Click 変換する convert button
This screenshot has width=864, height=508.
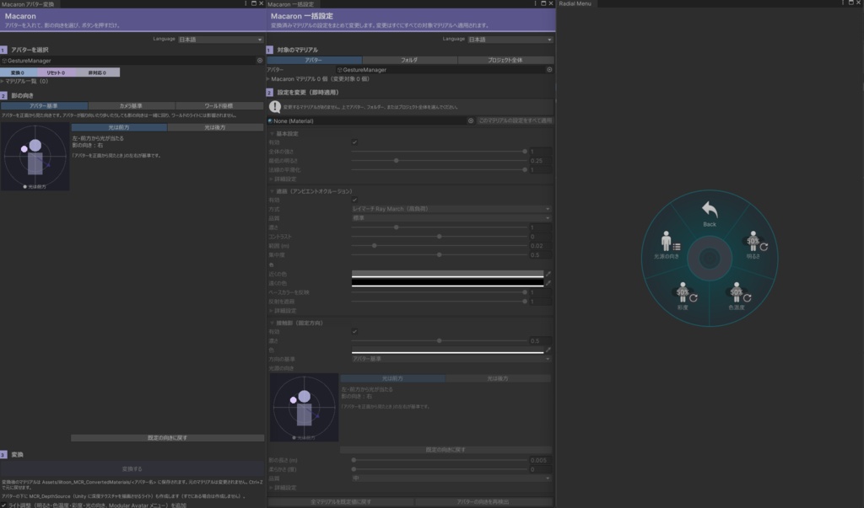[x=132, y=469]
